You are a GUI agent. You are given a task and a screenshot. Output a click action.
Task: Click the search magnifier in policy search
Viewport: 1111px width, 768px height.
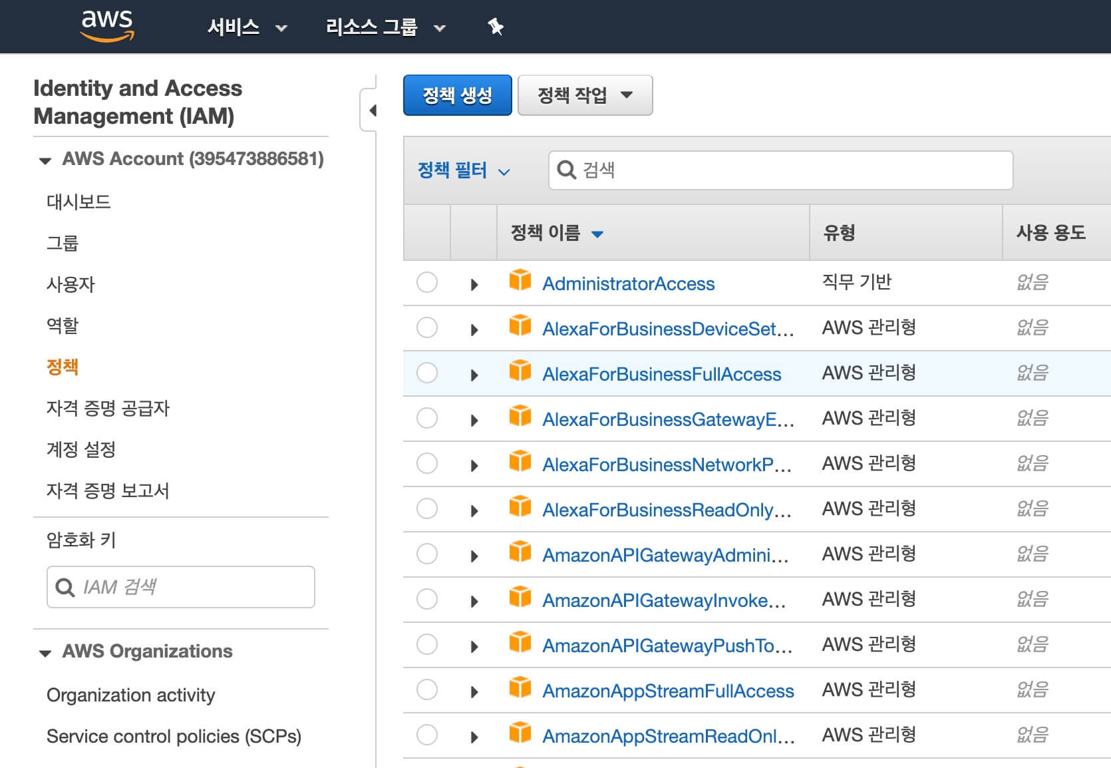click(x=566, y=170)
